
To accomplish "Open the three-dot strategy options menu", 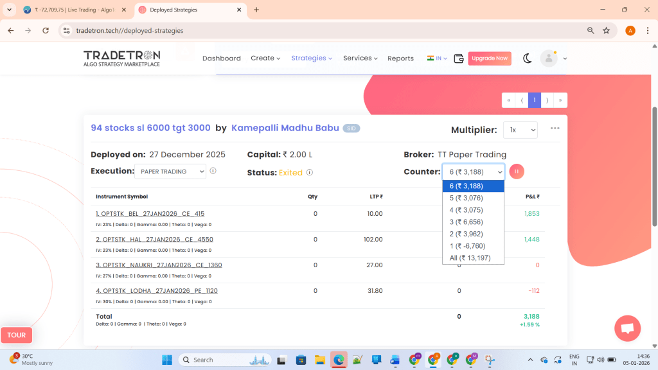I will tap(555, 128).
